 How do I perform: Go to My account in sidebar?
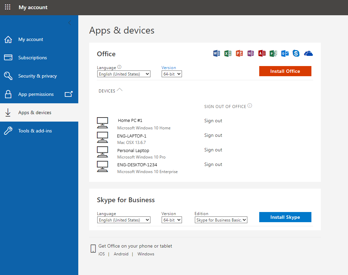[x=39, y=39]
